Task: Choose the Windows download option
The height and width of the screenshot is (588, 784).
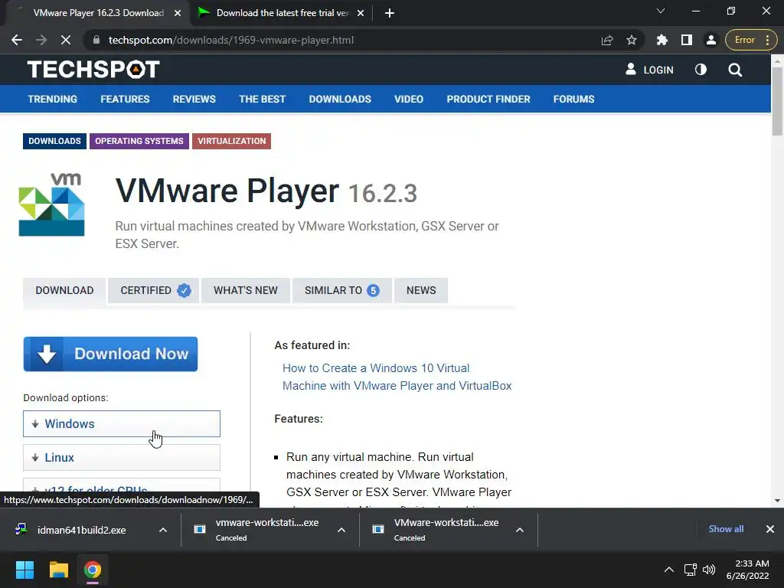Action: (122, 424)
